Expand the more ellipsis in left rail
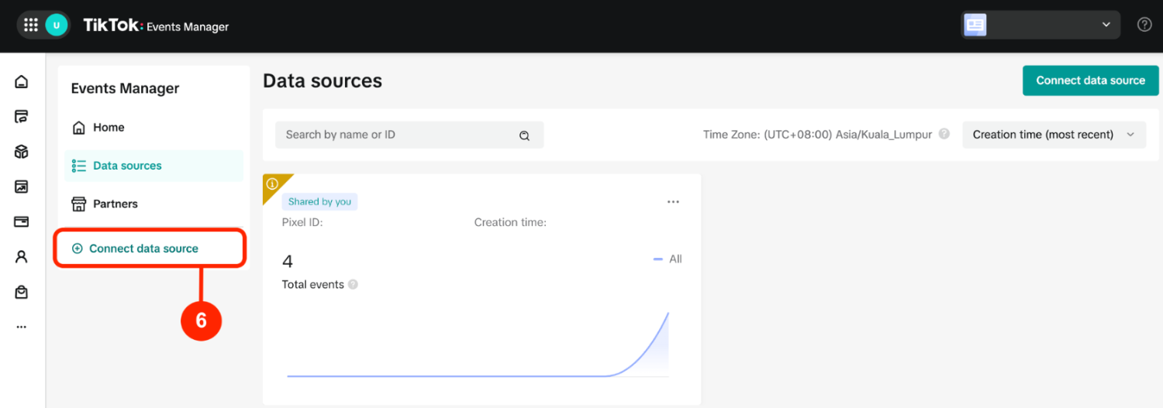1163x408 pixels. click(22, 327)
